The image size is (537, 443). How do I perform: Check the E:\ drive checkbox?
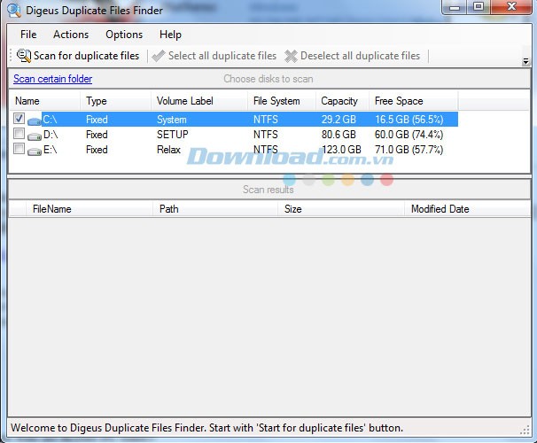pos(19,149)
